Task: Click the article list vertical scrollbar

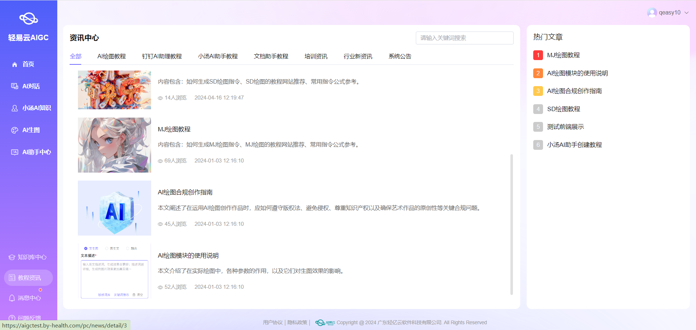Action: click(511, 224)
